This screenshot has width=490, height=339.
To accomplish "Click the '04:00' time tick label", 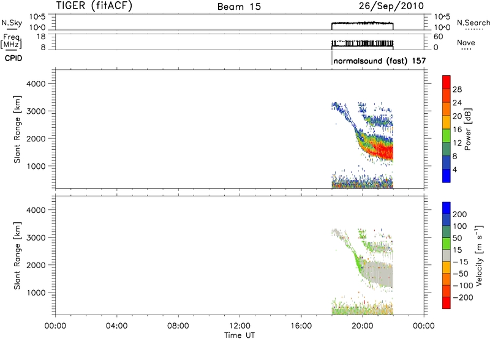I will [x=117, y=326].
